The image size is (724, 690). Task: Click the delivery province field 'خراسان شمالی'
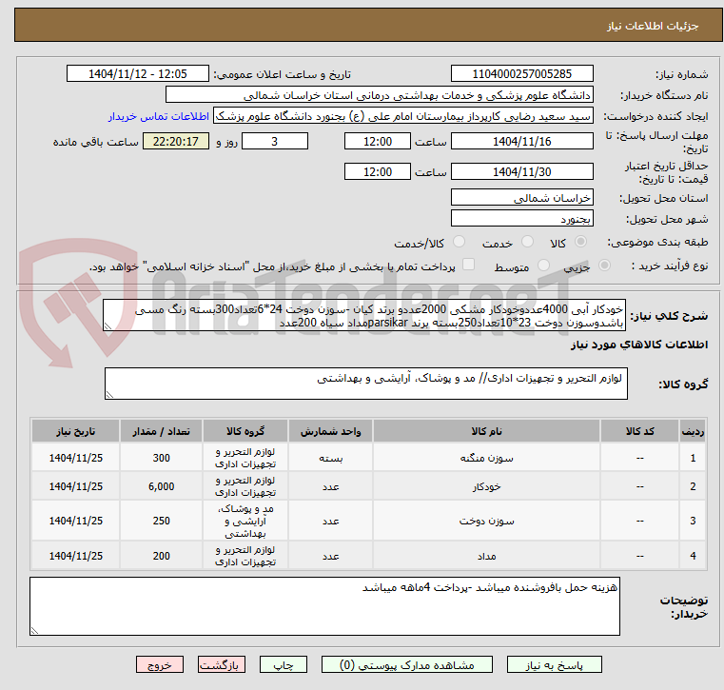coord(521,198)
